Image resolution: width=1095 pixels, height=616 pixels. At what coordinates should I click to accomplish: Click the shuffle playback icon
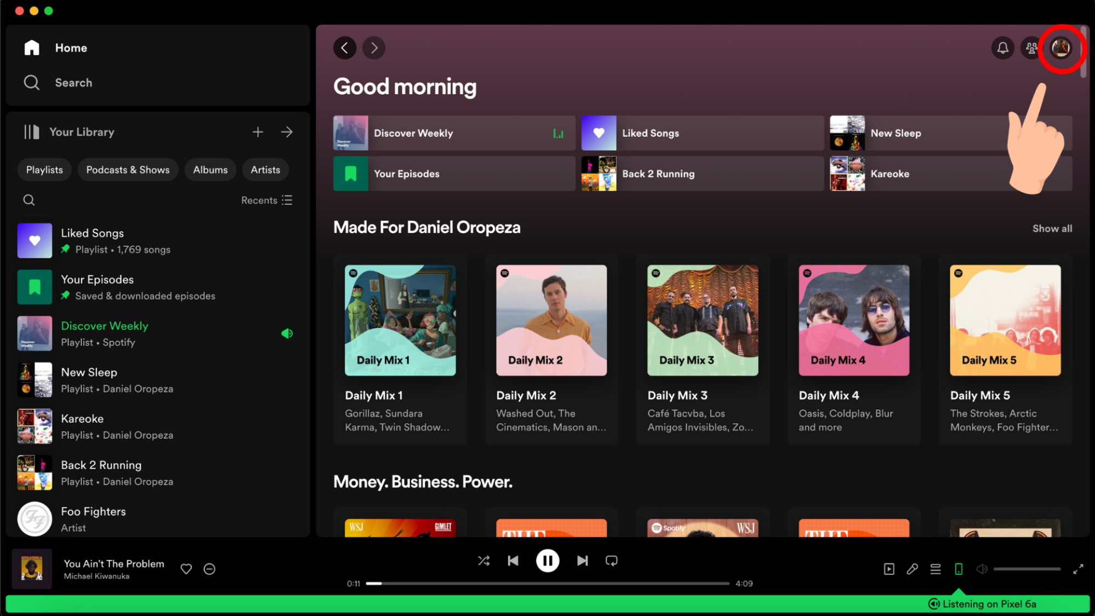coord(483,560)
